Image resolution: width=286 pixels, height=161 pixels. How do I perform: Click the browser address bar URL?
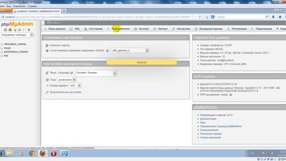tap(97, 17)
